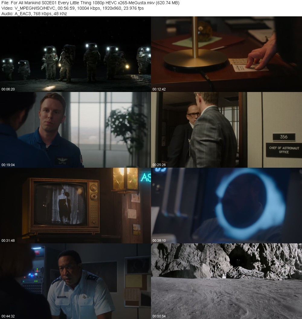Click the file name line in header
This screenshot has height=319, width=302.
(90, 3)
